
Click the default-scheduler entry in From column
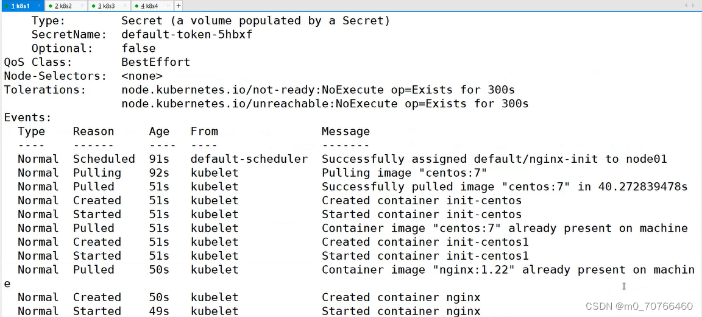(249, 159)
